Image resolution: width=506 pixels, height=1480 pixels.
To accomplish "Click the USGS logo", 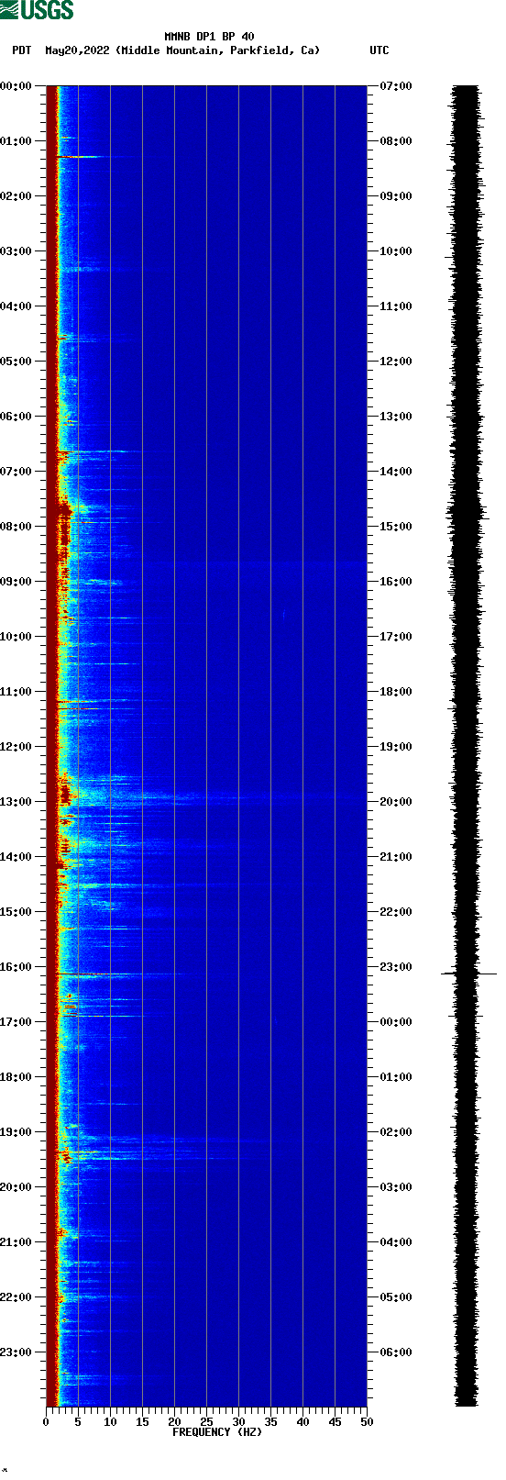I will [x=37, y=10].
